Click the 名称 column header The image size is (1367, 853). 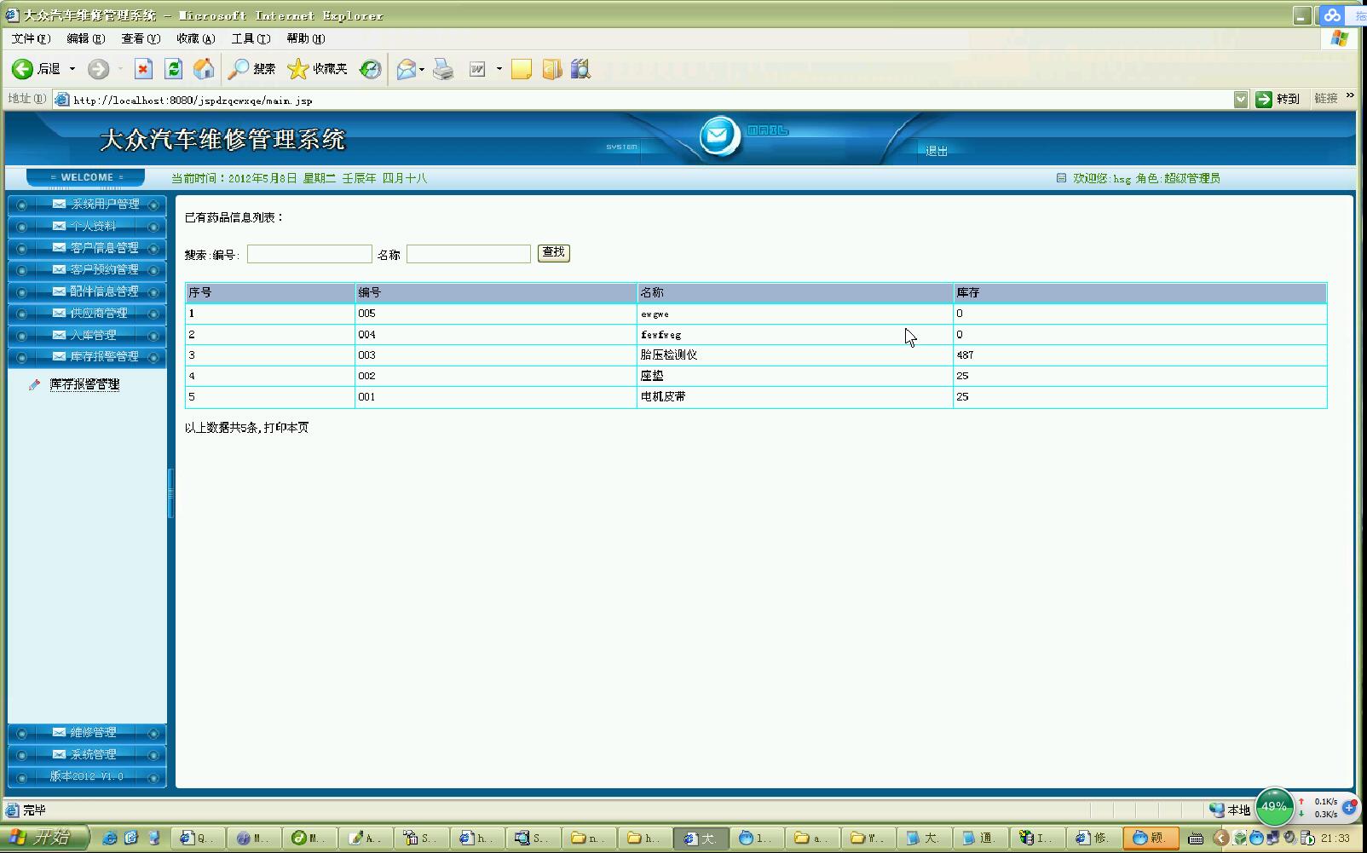coord(795,292)
